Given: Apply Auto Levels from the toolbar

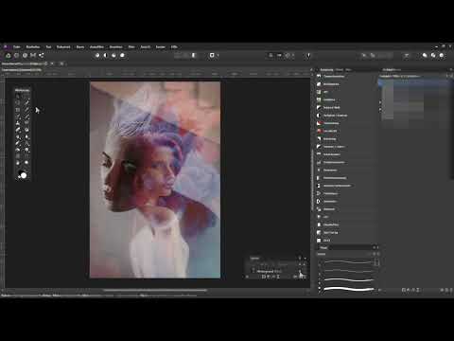Looking at the screenshot, I should 97,56.
